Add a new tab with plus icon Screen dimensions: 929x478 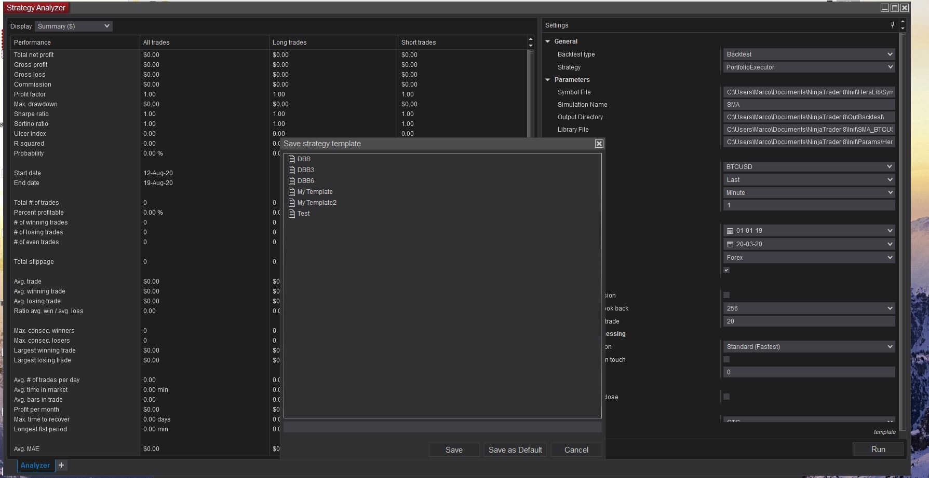61,465
